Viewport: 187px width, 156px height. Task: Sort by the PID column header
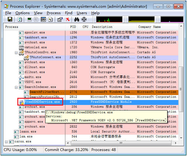tap(72, 27)
